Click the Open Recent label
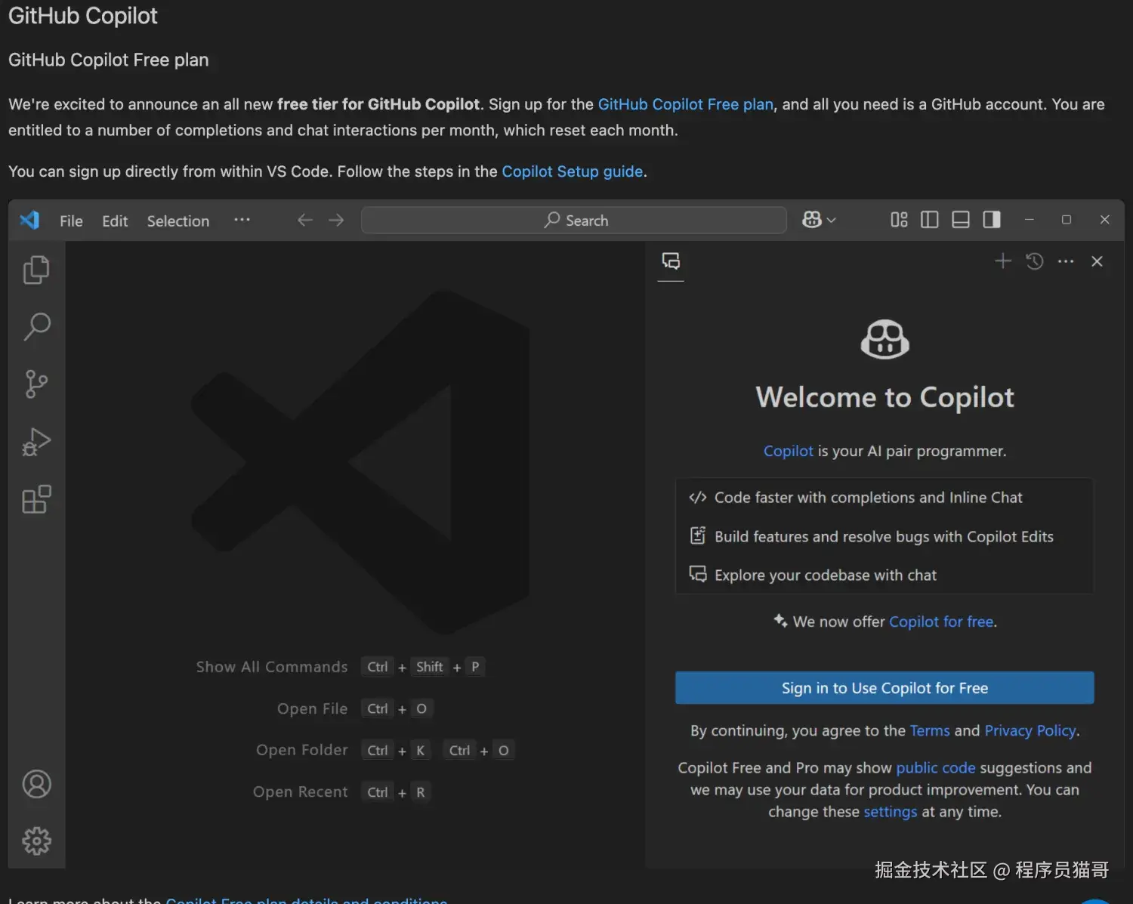The height and width of the screenshot is (904, 1133). (x=301, y=791)
